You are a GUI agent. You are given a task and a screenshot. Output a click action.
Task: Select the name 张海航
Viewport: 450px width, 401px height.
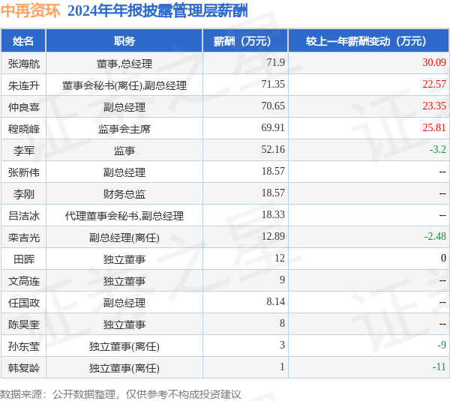click(x=24, y=64)
